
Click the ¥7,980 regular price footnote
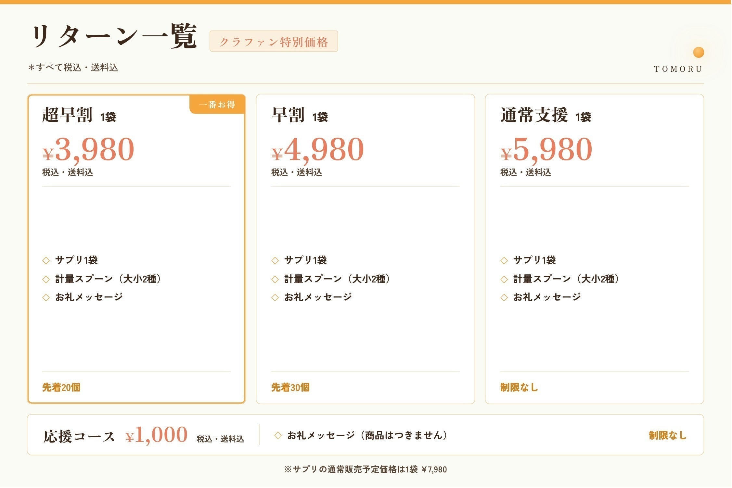(x=434, y=470)
